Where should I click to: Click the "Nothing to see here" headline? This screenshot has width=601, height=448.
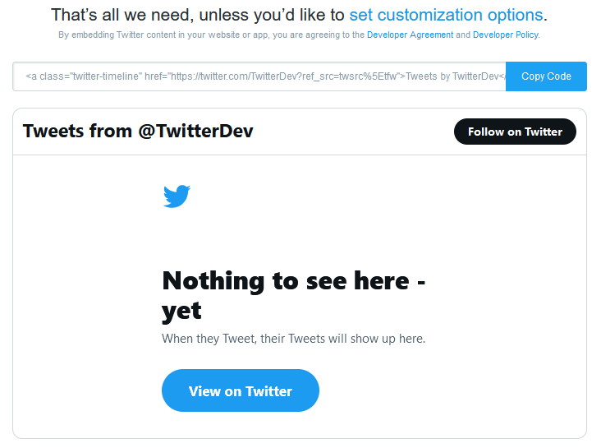[293, 281]
